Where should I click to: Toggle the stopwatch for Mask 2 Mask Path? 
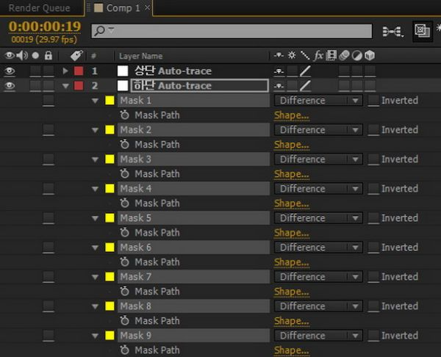(124, 144)
